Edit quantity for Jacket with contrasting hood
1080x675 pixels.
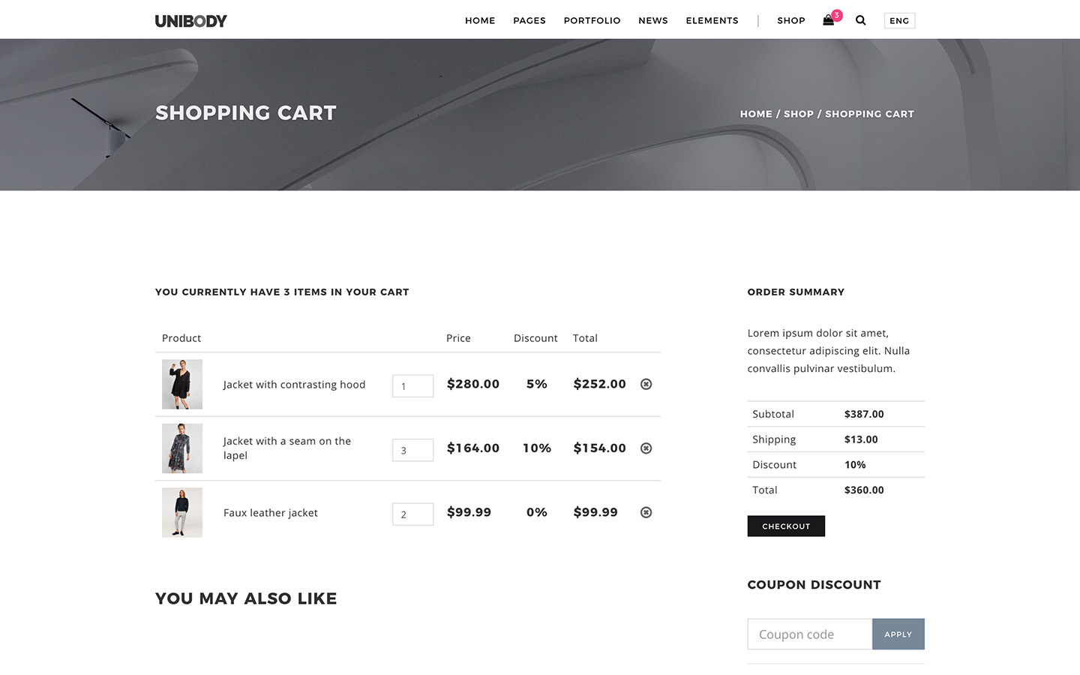[412, 385]
